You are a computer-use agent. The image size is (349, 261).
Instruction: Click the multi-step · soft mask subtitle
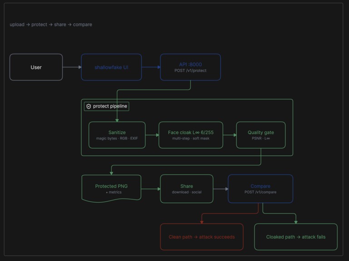pos(191,138)
